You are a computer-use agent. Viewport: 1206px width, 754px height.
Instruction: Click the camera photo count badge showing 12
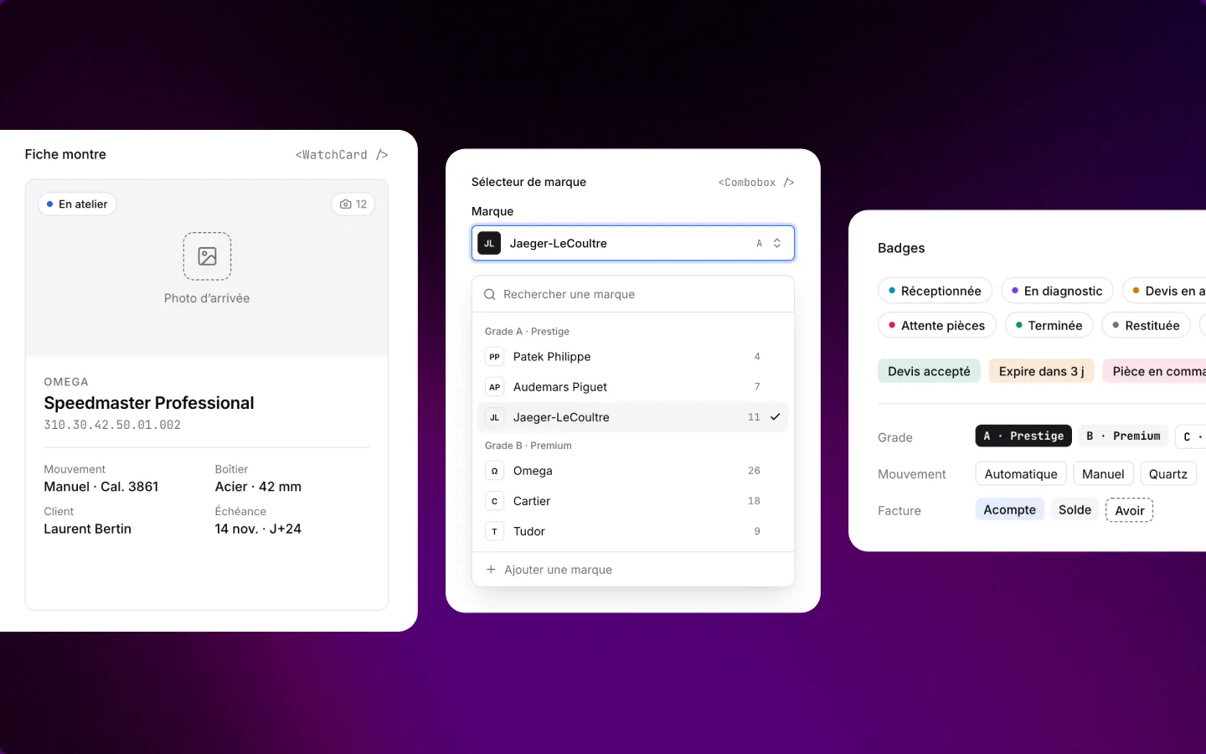click(353, 204)
